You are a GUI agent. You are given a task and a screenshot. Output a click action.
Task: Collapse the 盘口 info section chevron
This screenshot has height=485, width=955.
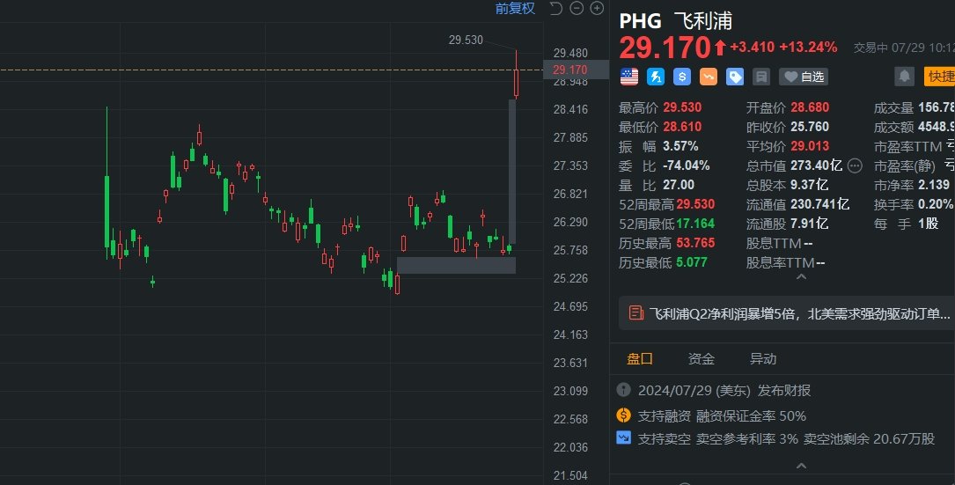[x=800, y=466]
